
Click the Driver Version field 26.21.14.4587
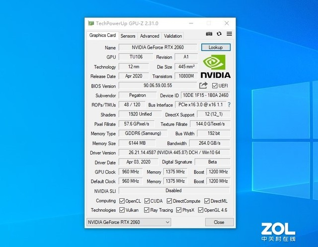174,153
